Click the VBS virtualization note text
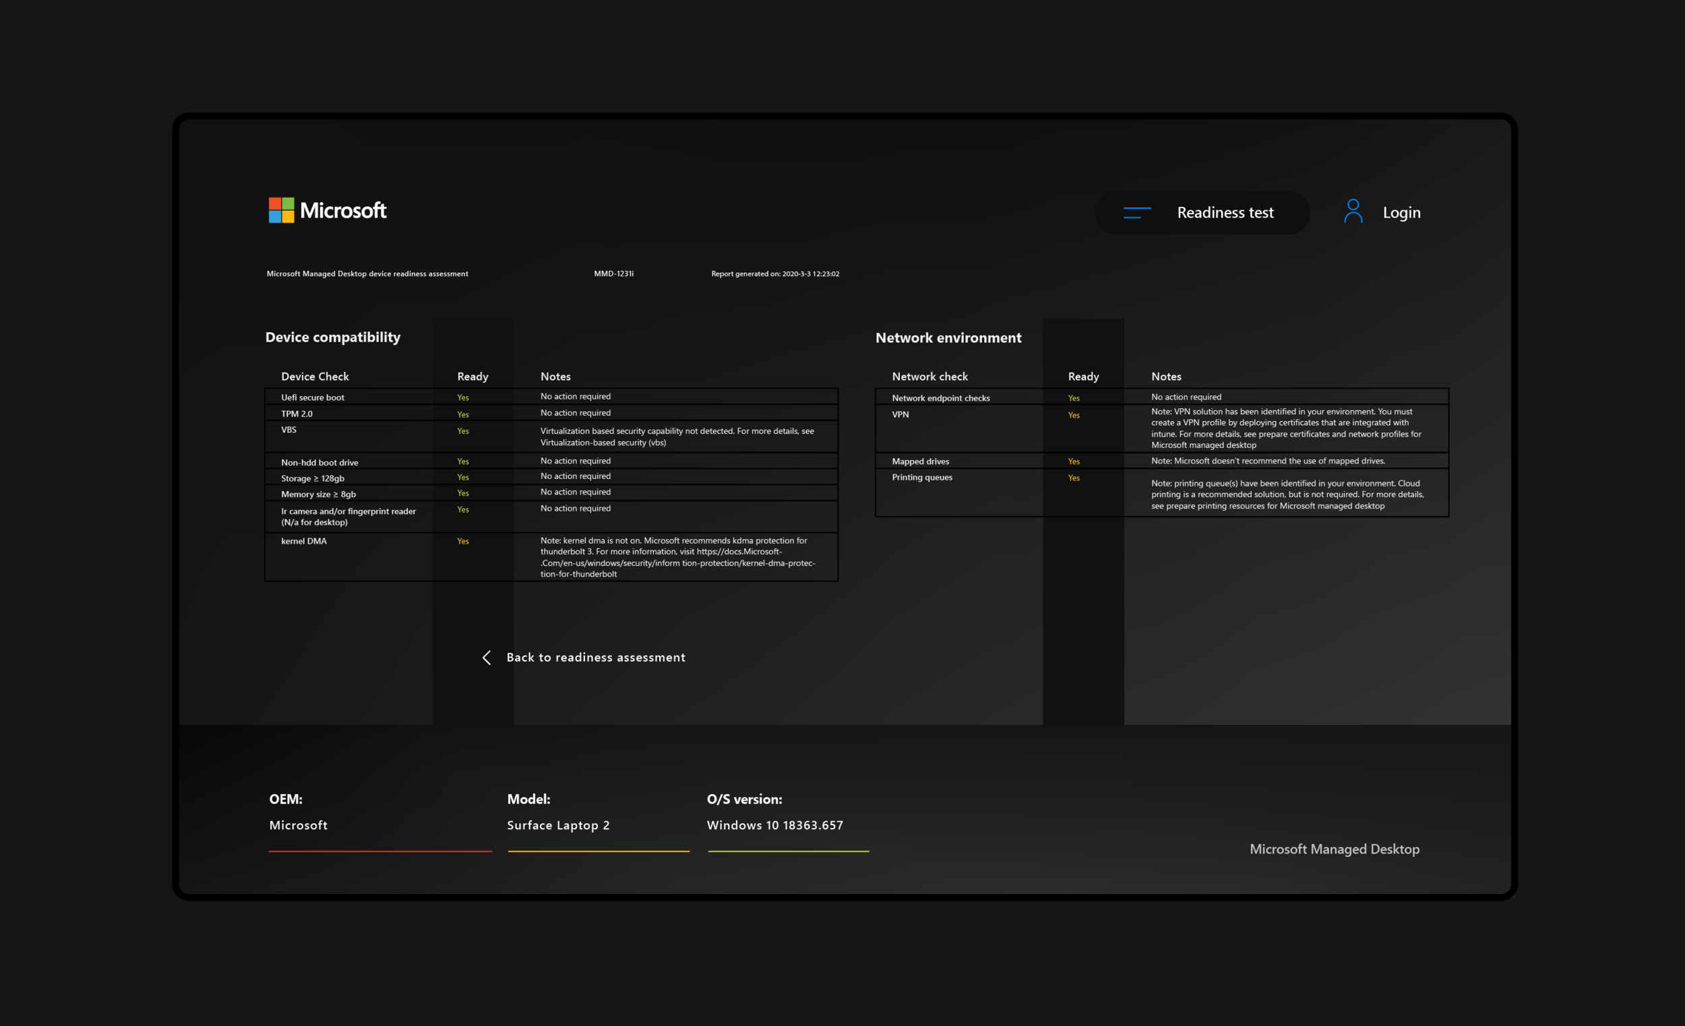Screen dimensions: 1685x1026 (677, 437)
